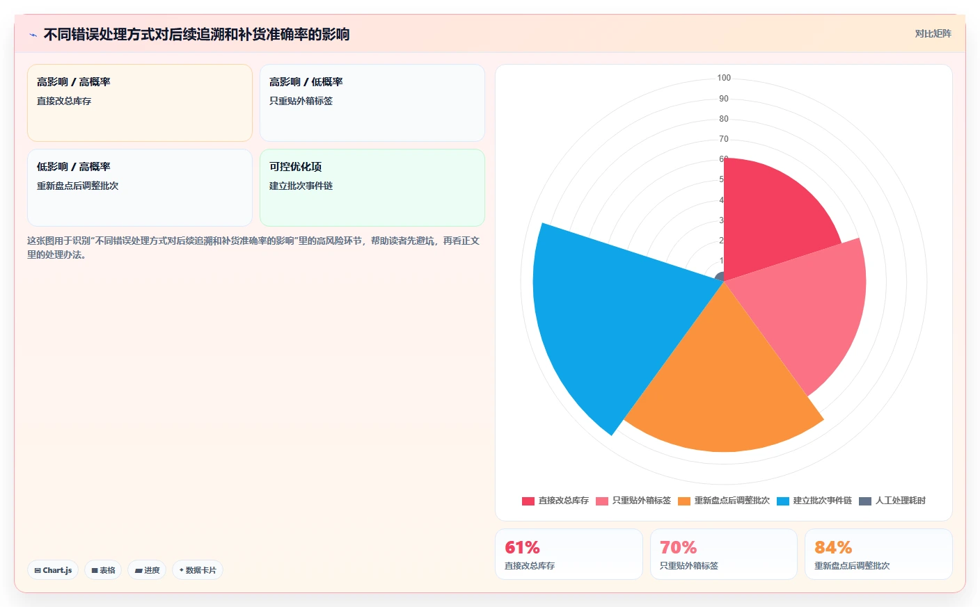Click text 建立批次事件链 in green card

[301, 186]
